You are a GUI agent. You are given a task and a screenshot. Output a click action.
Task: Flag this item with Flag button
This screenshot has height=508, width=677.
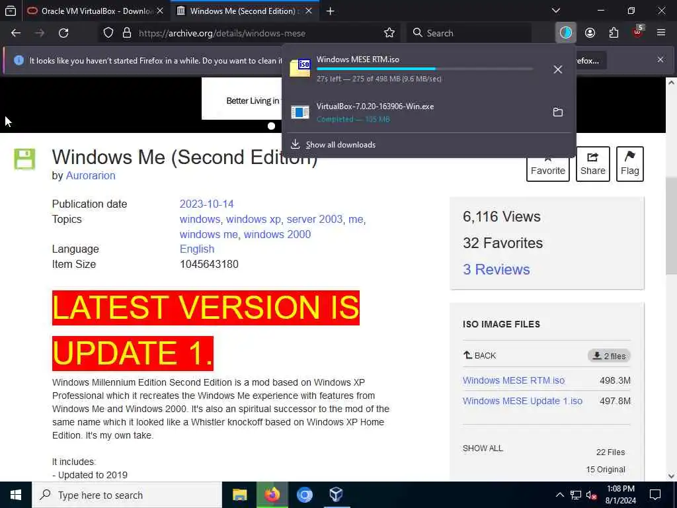pos(629,164)
